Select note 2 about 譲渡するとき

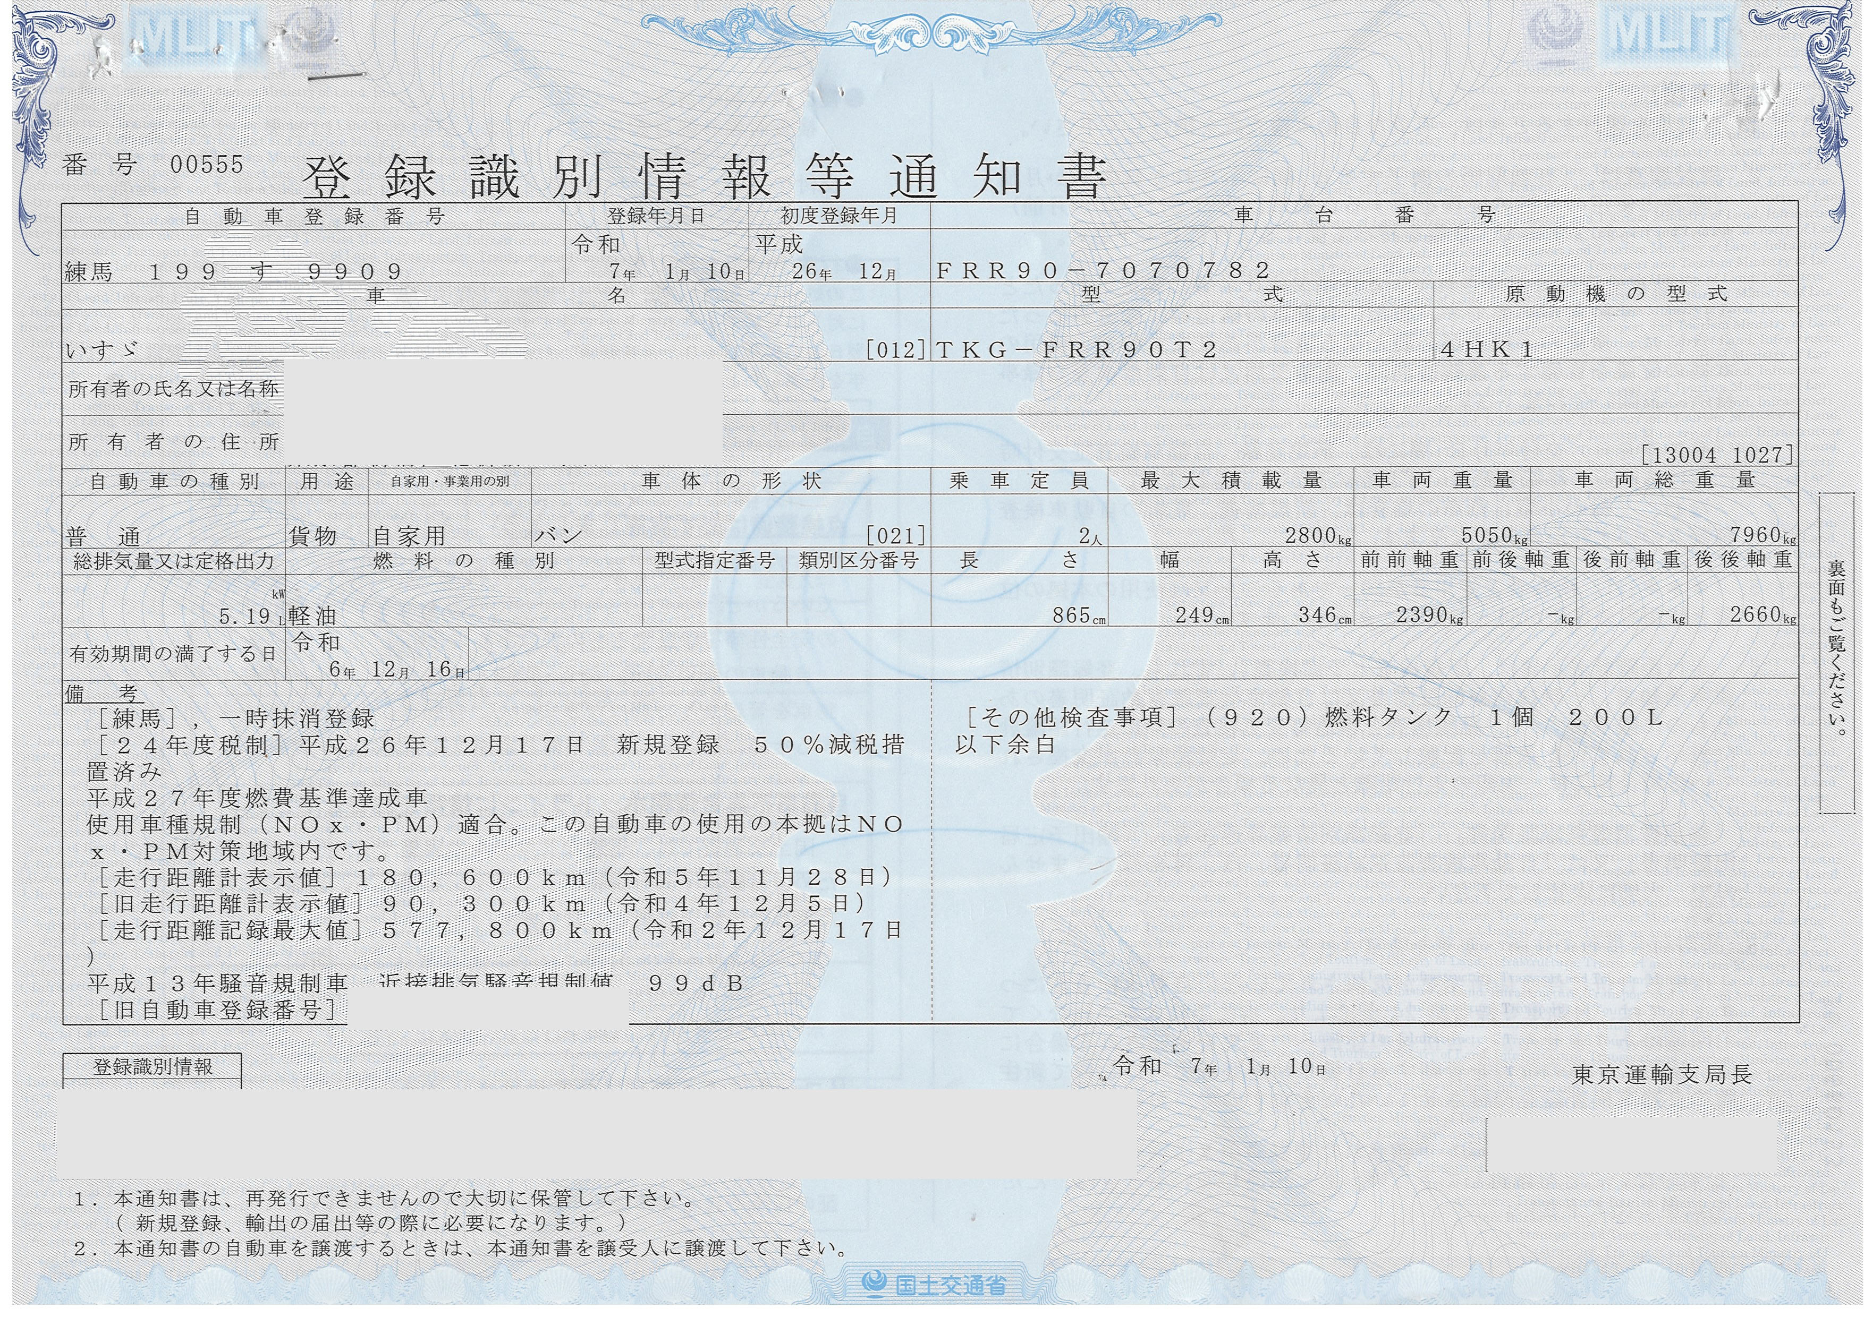tap(461, 1249)
